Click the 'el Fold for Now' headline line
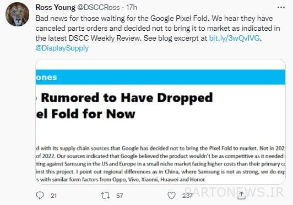The height and width of the screenshot is (205, 293). 85,114
